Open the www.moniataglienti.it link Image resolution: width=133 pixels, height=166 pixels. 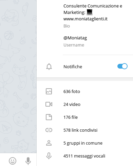point(85,19)
